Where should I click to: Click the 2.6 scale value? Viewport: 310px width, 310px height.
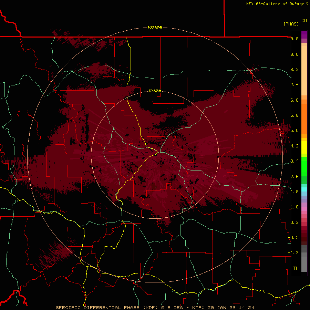(x=294, y=177)
